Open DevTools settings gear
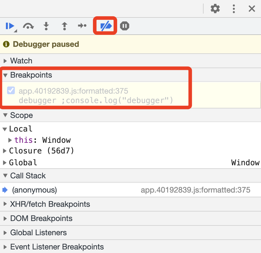This screenshot has width=261, height=253. pos(215,9)
